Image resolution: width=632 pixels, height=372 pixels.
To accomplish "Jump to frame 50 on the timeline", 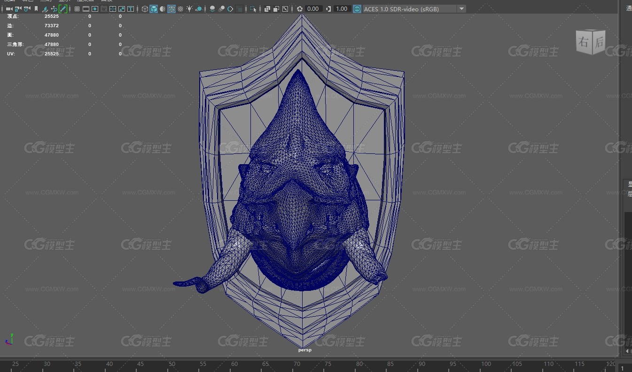I will tap(172, 364).
